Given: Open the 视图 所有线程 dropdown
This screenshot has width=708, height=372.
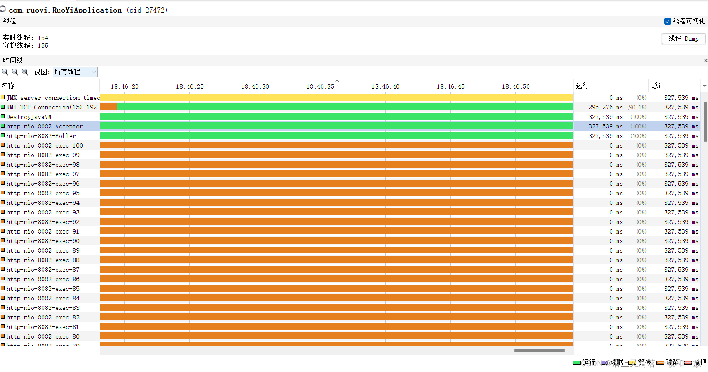Looking at the screenshot, I should click(75, 72).
